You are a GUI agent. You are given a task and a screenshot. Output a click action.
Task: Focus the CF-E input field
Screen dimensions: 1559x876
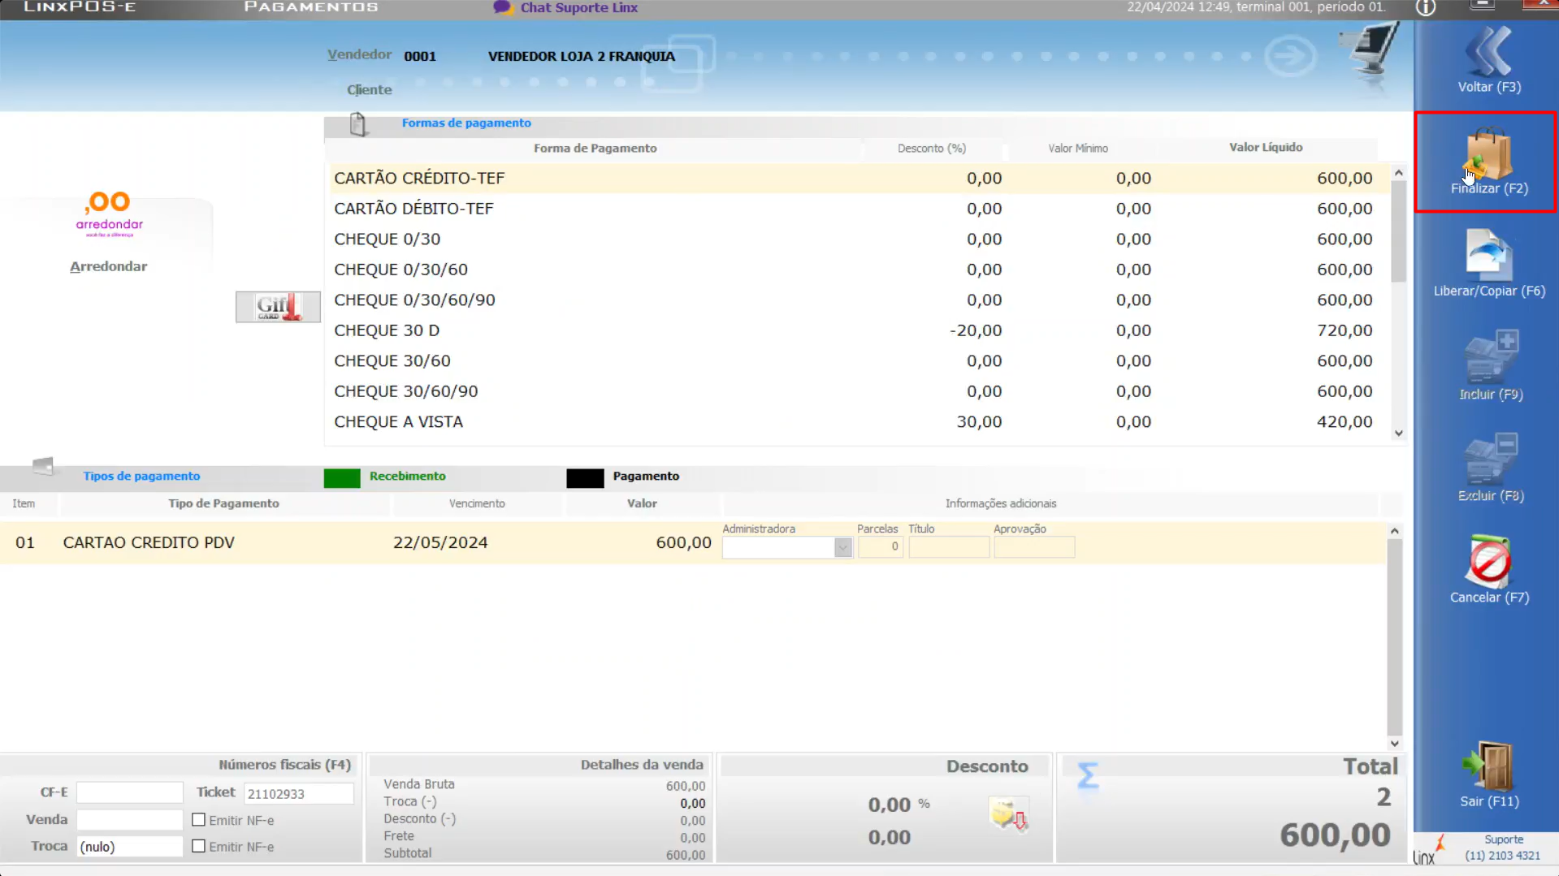pyautogui.click(x=130, y=792)
